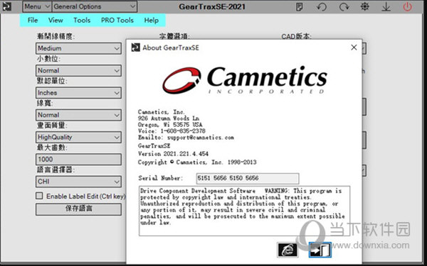Open the PRO Tools menu

(x=117, y=21)
